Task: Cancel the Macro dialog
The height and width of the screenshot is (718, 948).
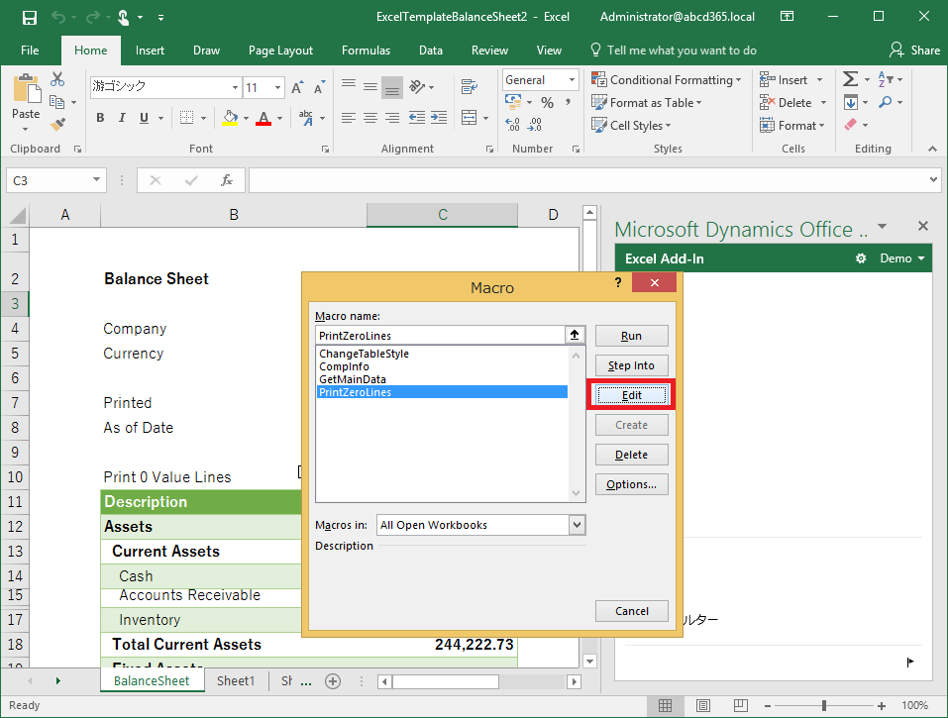Action: coord(631,611)
